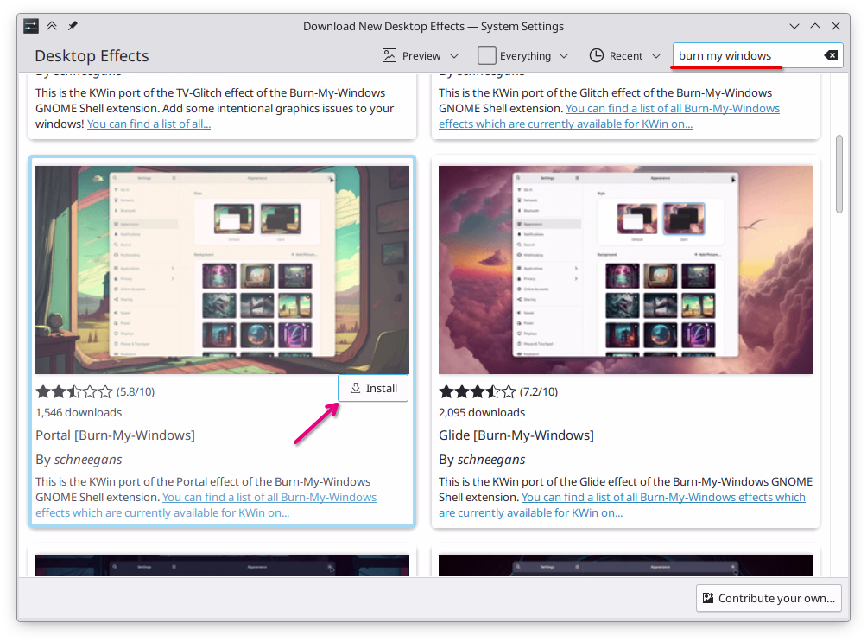Maximize window using titlebar up chevron

point(815,26)
